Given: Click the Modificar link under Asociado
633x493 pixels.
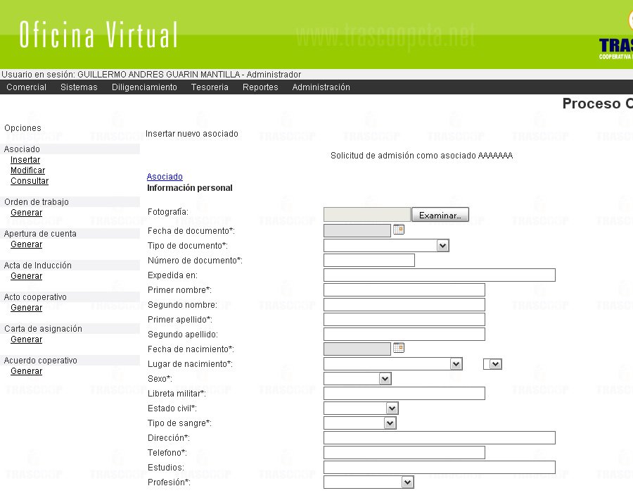Looking at the screenshot, I should coord(27,170).
